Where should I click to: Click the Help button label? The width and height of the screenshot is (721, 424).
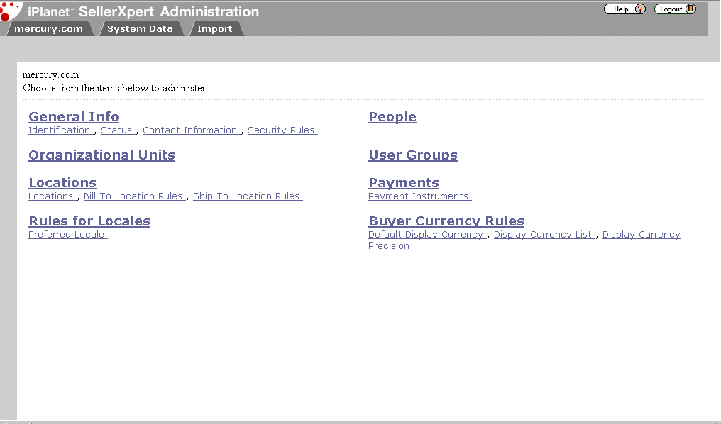[621, 9]
